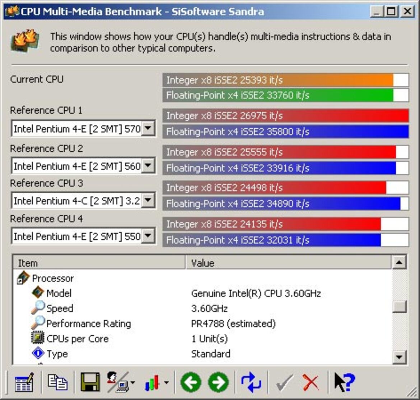Open the options table icon in bottom toolbar
The height and width of the screenshot is (400, 420).
coord(24,382)
